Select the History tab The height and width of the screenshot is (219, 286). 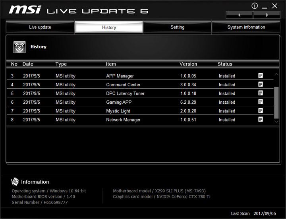coord(109,27)
